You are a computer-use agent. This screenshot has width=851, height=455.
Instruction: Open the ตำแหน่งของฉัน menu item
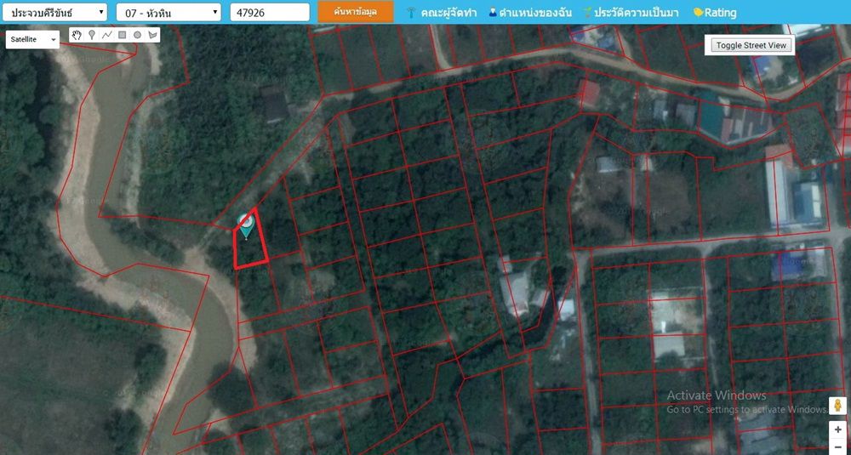(x=529, y=13)
